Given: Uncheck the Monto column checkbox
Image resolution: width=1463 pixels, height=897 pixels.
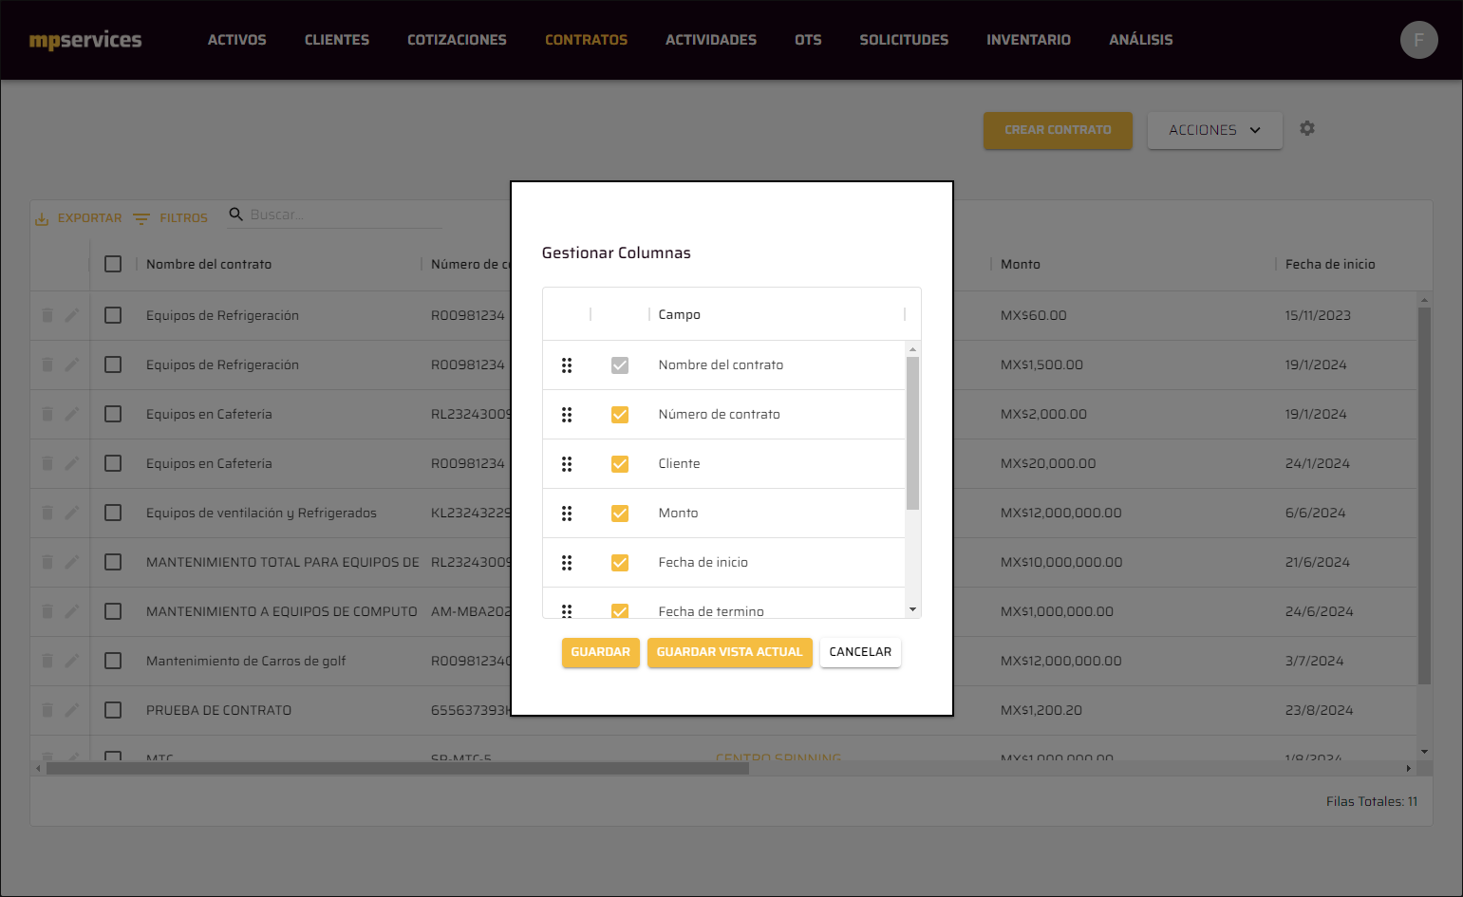Looking at the screenshot, I should 620,514.
